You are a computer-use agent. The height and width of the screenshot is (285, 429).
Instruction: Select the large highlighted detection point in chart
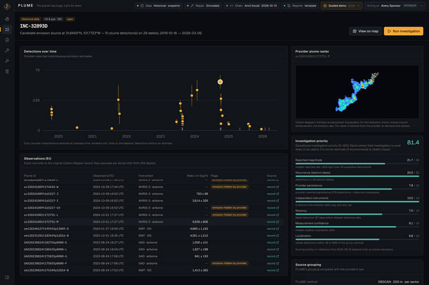(x=220, y=82)
